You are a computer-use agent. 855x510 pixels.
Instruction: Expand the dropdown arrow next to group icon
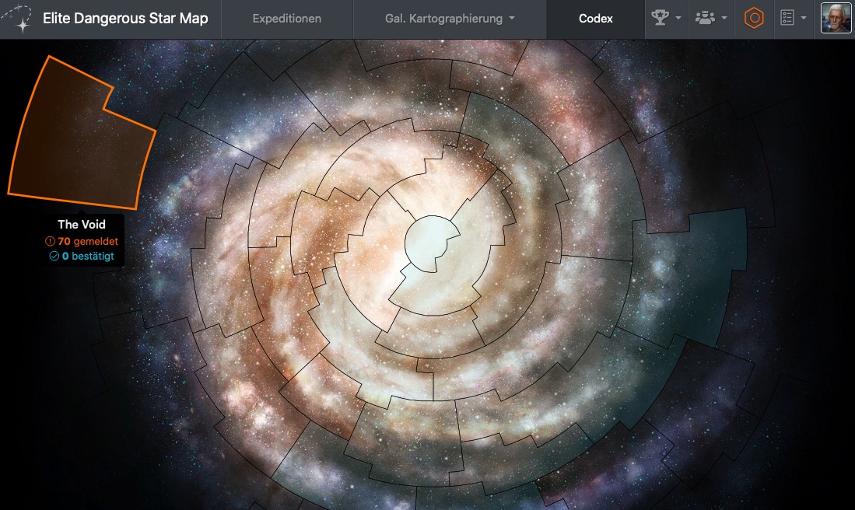coord(725,19)
